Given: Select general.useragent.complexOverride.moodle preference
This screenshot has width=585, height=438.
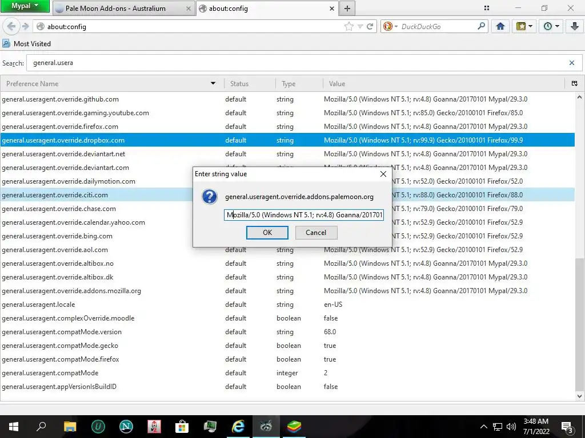Looking at the screenshot, I should point(287,318).
